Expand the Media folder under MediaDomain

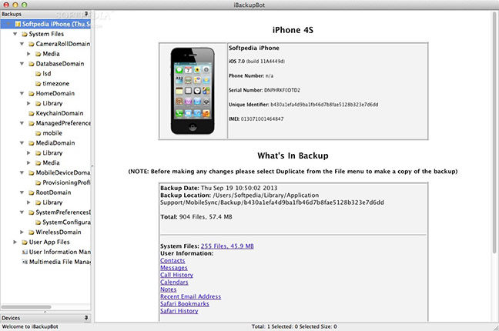click(x=28, y=162)
